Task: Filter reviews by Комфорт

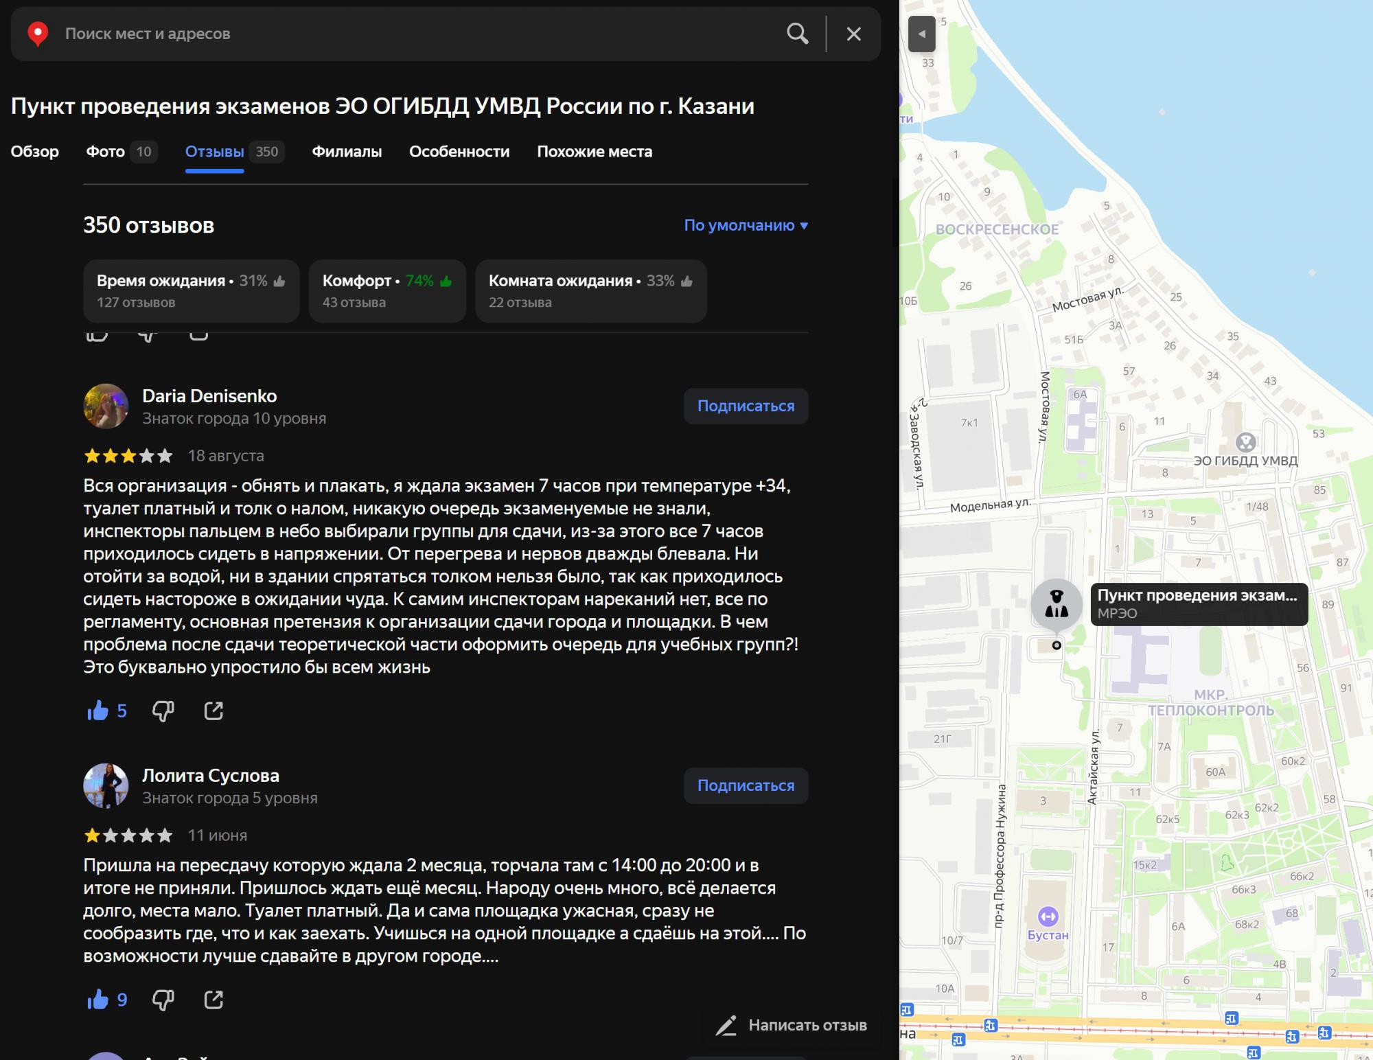Action: [387, 291]
